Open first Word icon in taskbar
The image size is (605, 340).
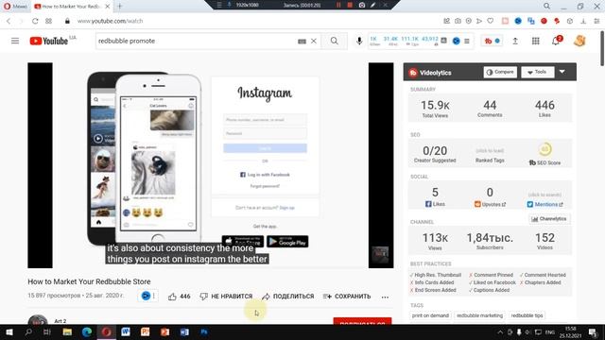click(x=126, y=331)
